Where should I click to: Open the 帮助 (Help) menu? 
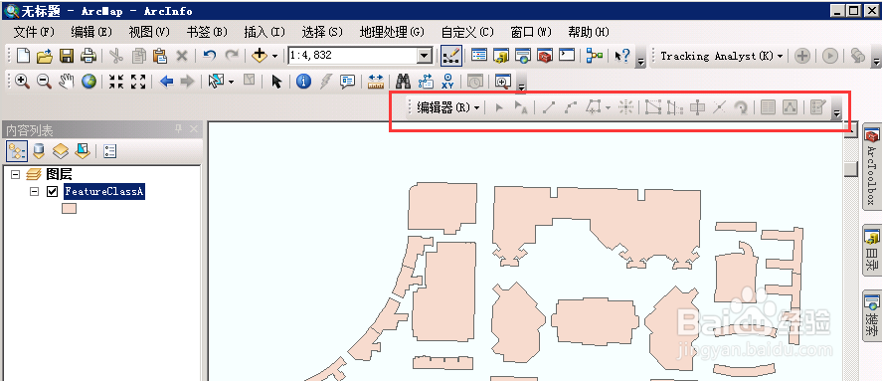tap(589, 32)
